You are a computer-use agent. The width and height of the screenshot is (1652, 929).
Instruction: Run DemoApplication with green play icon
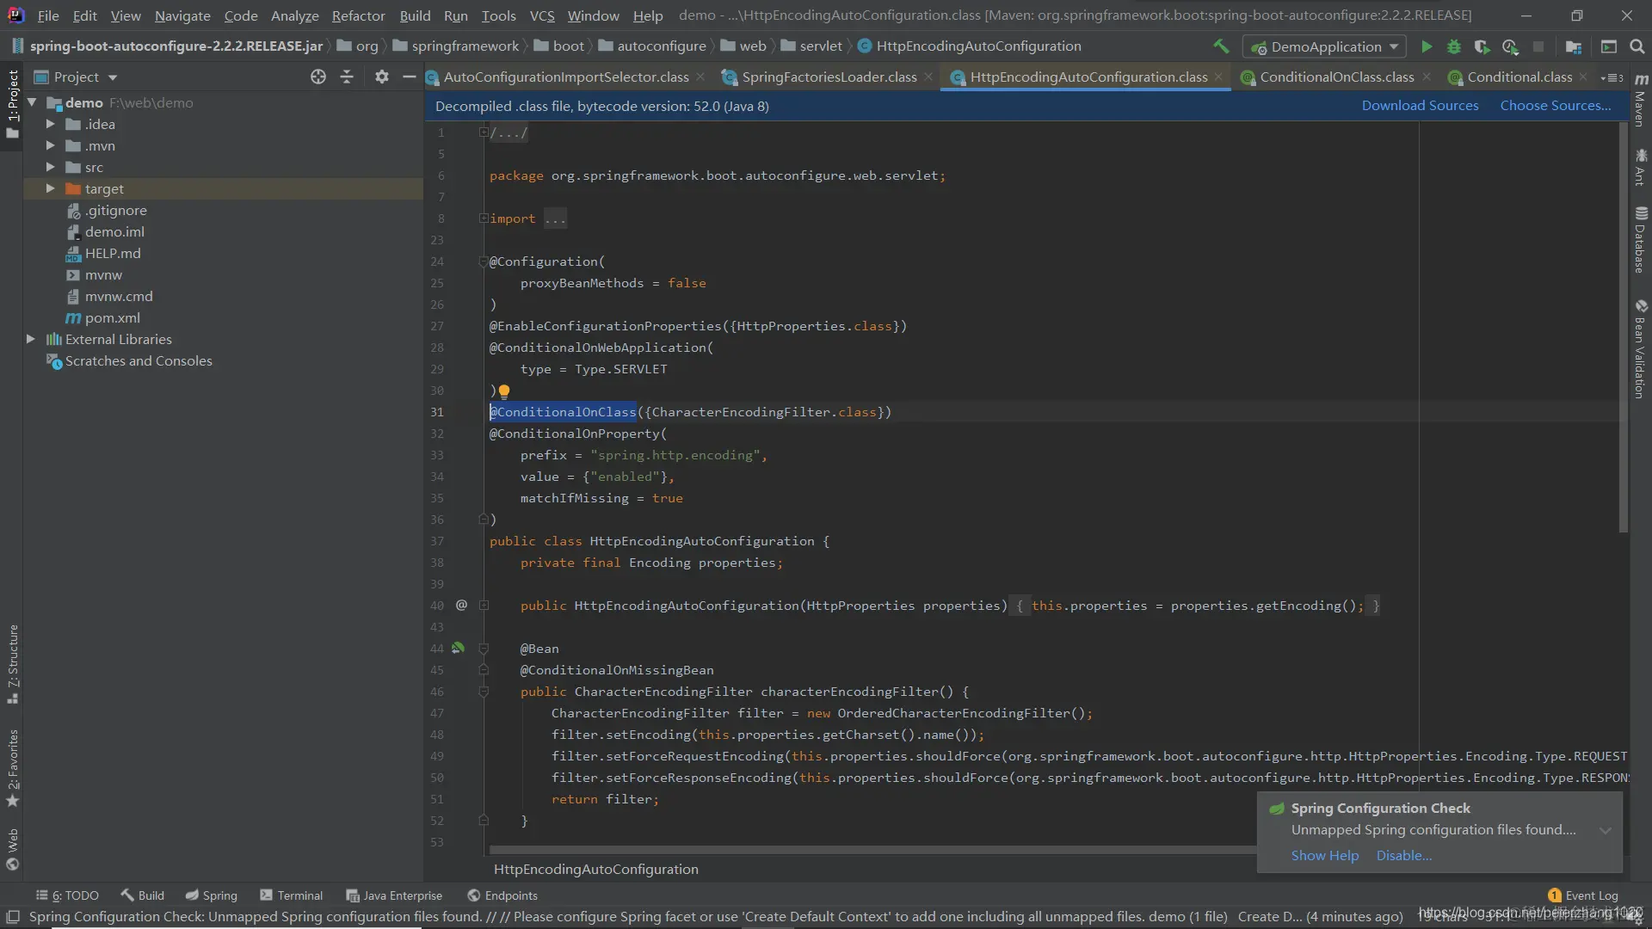point(1427,46)
